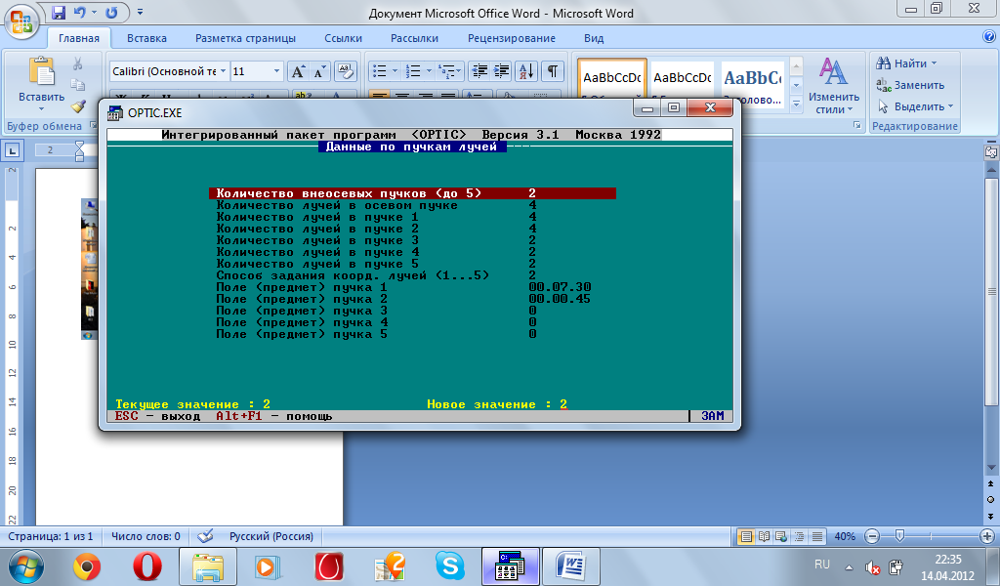Click the Copy icon in Word clipboard group
This screenshot has height=586, width=1000.
point(78,85)
